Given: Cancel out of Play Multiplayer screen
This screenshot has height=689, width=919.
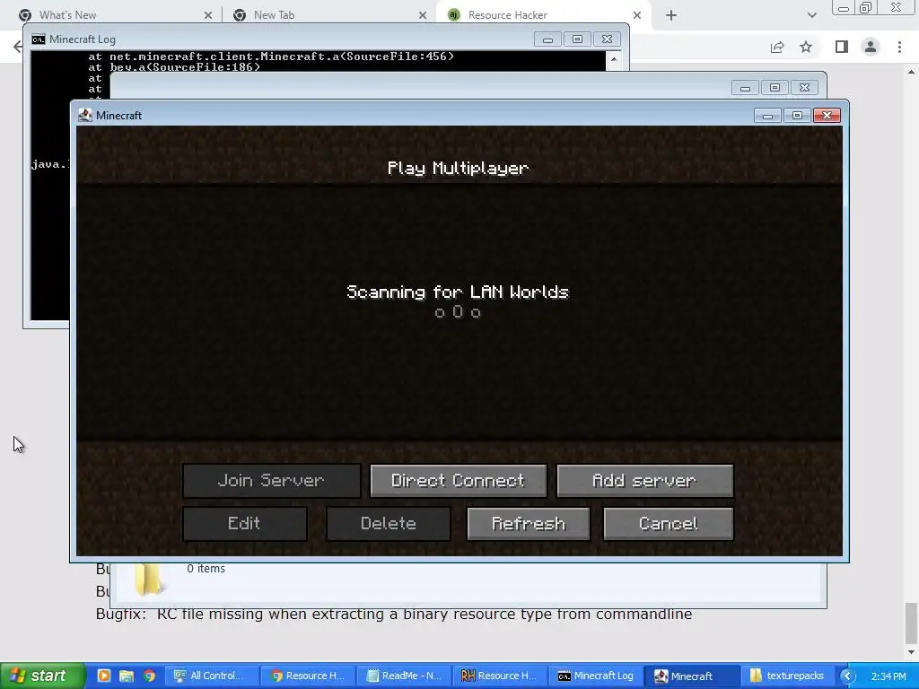Looking at the screenshot, I should tap(668, 523).
